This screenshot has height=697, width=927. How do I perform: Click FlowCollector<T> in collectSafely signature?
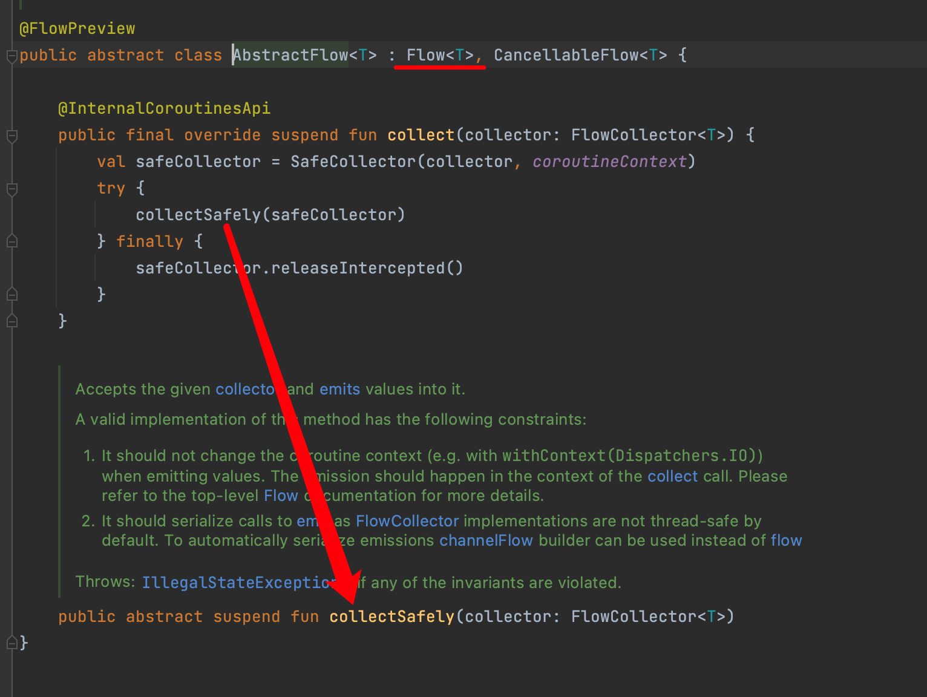[648, 617]
